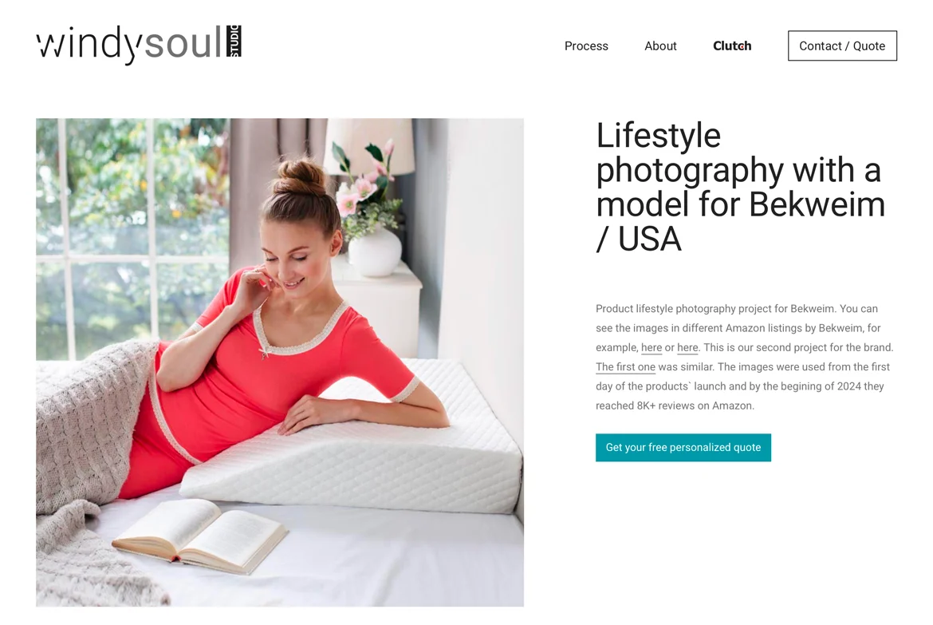Click the open book in photo
This screenshot has width=933, height=625.
tap(201, 535)
